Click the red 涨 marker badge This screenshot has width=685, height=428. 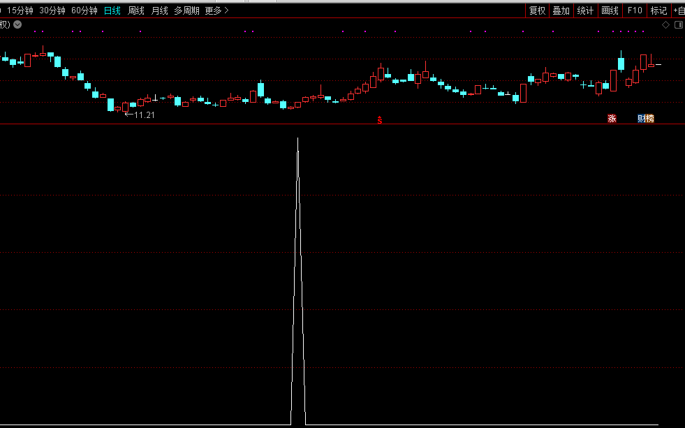pos(612,119)
